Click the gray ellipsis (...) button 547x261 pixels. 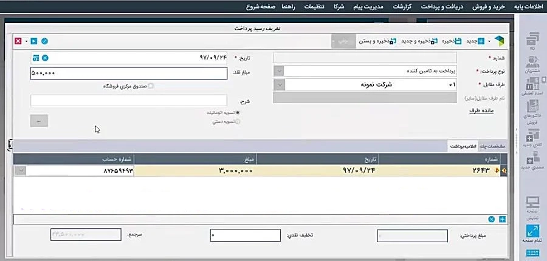pos(39,121)
